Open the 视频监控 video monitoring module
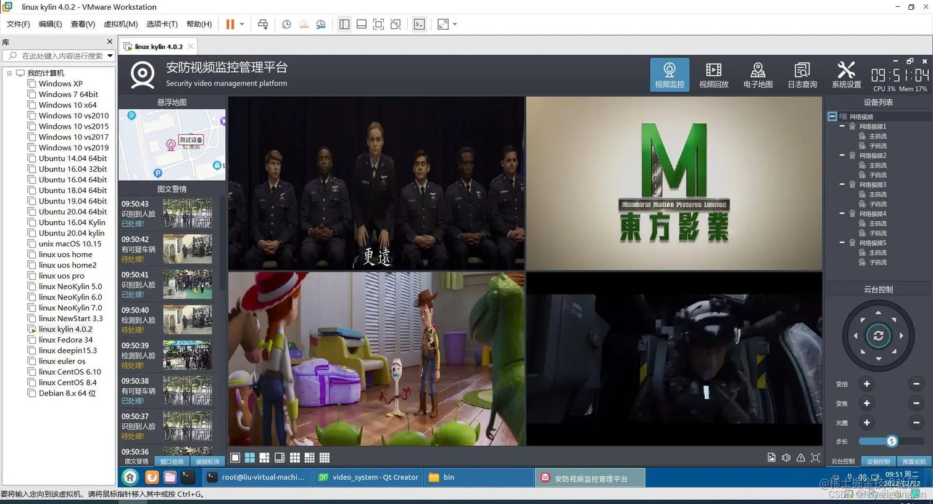 (670, 75)
